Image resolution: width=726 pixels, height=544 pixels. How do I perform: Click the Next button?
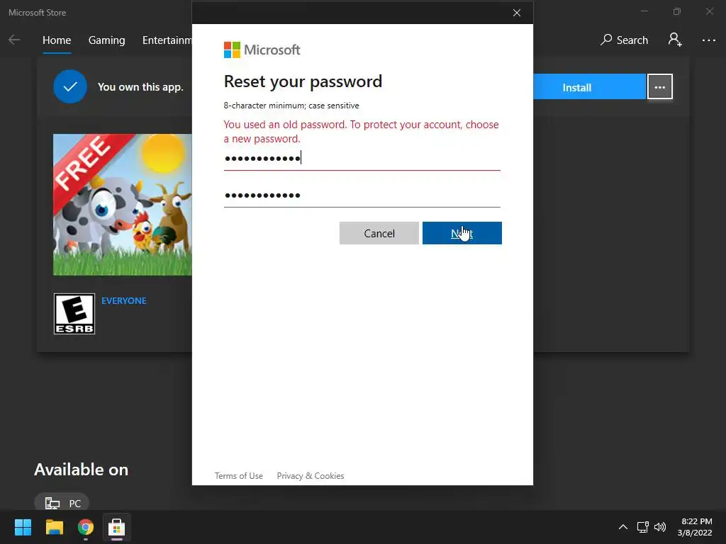click(x=462, y=233)
